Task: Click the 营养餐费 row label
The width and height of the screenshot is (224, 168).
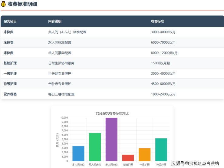Action: (10, 94)
